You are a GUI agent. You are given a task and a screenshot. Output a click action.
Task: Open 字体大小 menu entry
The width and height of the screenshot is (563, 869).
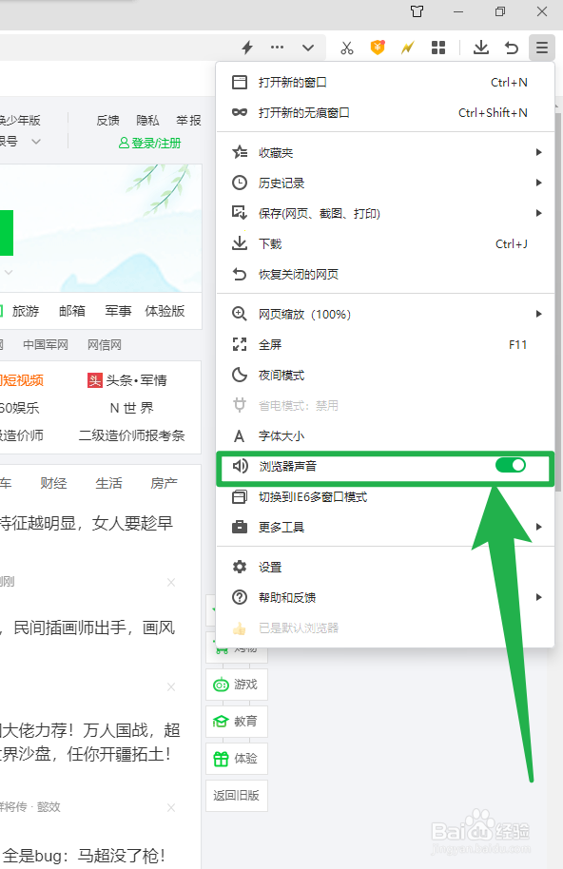(385, 436)
